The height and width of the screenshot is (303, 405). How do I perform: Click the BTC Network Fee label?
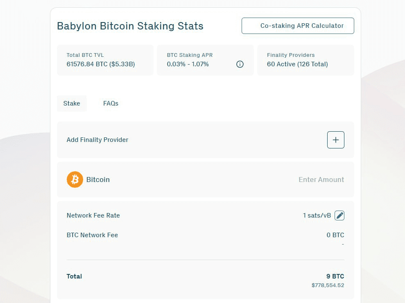[x=92, y=235]
